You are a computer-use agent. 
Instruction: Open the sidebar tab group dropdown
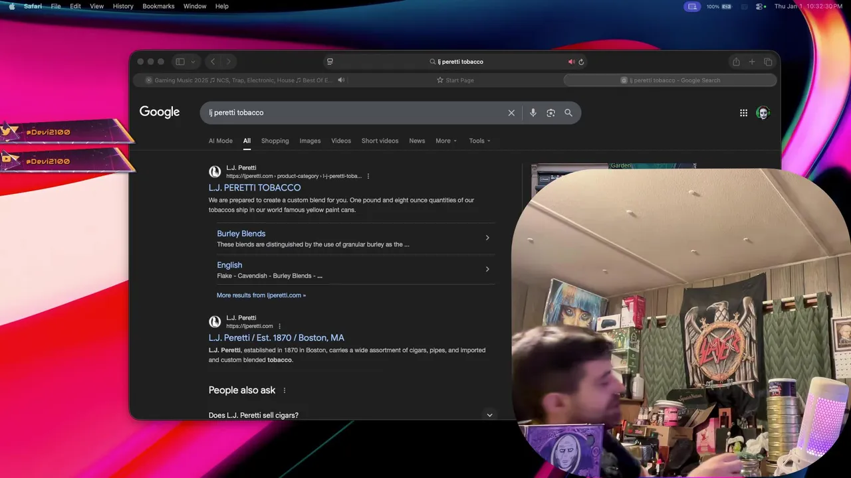(x=193, y=62)
